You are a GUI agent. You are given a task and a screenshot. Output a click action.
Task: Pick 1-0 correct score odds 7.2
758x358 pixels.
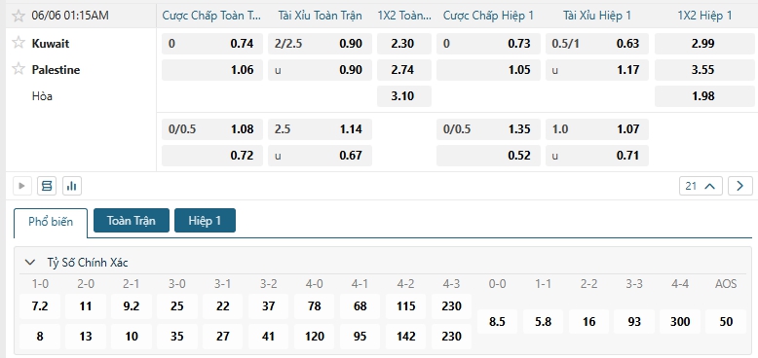pos(40,306)
